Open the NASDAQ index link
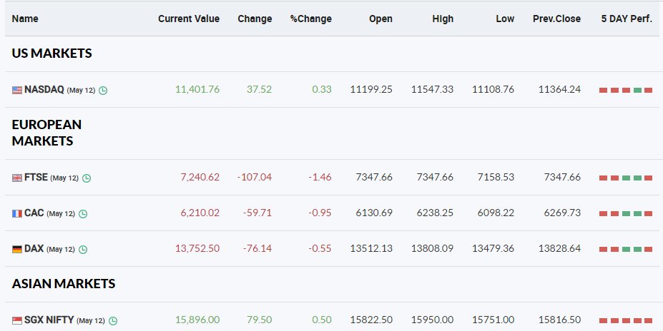 pos(44,89)
